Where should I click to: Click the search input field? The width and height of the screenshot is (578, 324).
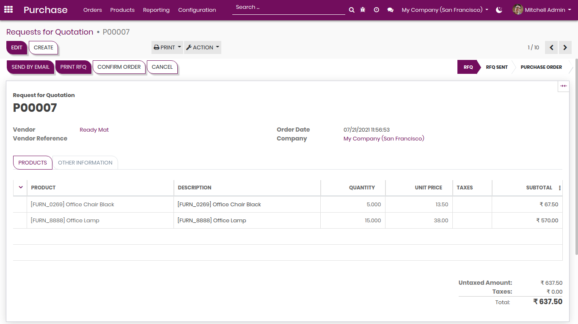coord(289,8)
